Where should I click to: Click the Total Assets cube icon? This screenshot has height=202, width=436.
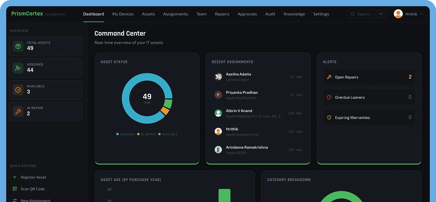(18, 46)
